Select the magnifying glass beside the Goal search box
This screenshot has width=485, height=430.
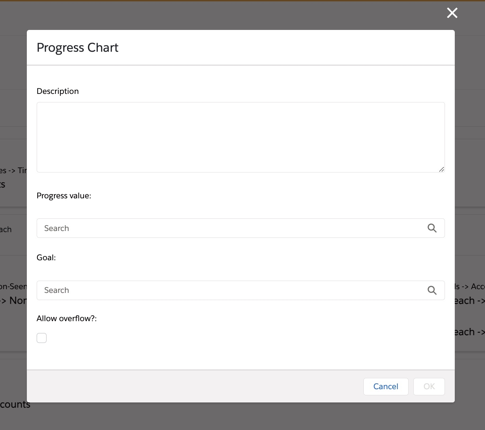pyautogui.click(x=432, y=290)
